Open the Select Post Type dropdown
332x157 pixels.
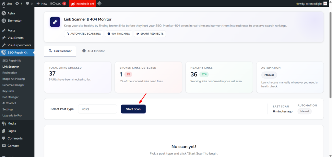coord(97,109)
